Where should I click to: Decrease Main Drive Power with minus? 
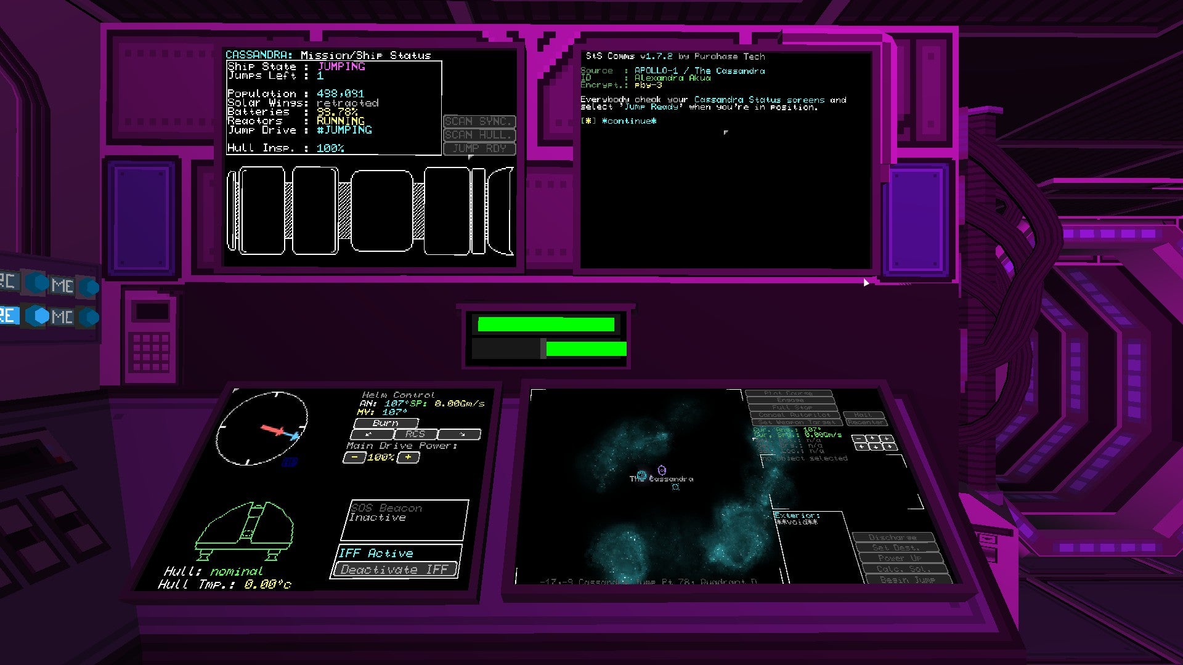click(354, 457)
